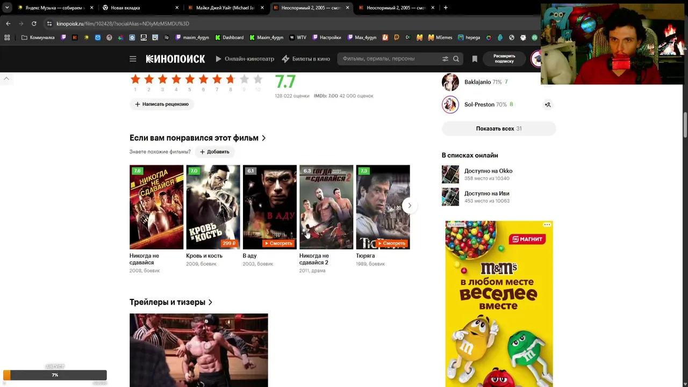View site information icon in address bar
The image size is (688, 387).
tap(49, 24)
